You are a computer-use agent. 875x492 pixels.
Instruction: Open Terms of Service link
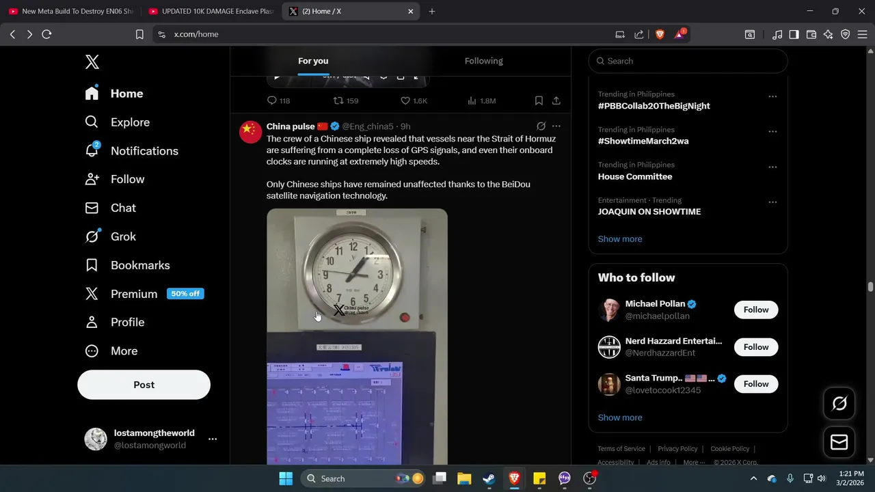(x=621, y=449)
